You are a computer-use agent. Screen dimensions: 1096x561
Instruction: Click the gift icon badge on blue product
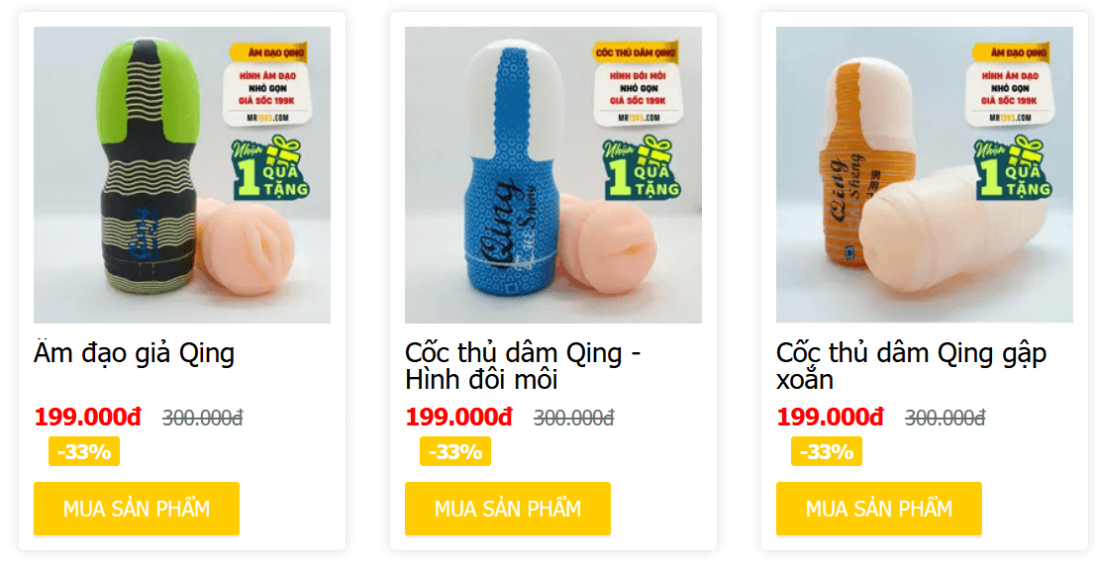click(x=642, y=169)
